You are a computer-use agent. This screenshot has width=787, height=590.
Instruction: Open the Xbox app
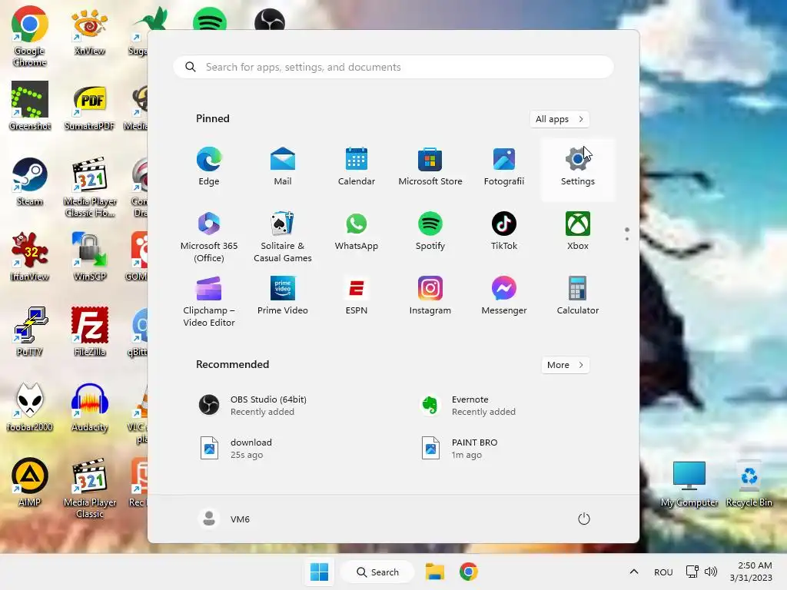tap(578, 232)
